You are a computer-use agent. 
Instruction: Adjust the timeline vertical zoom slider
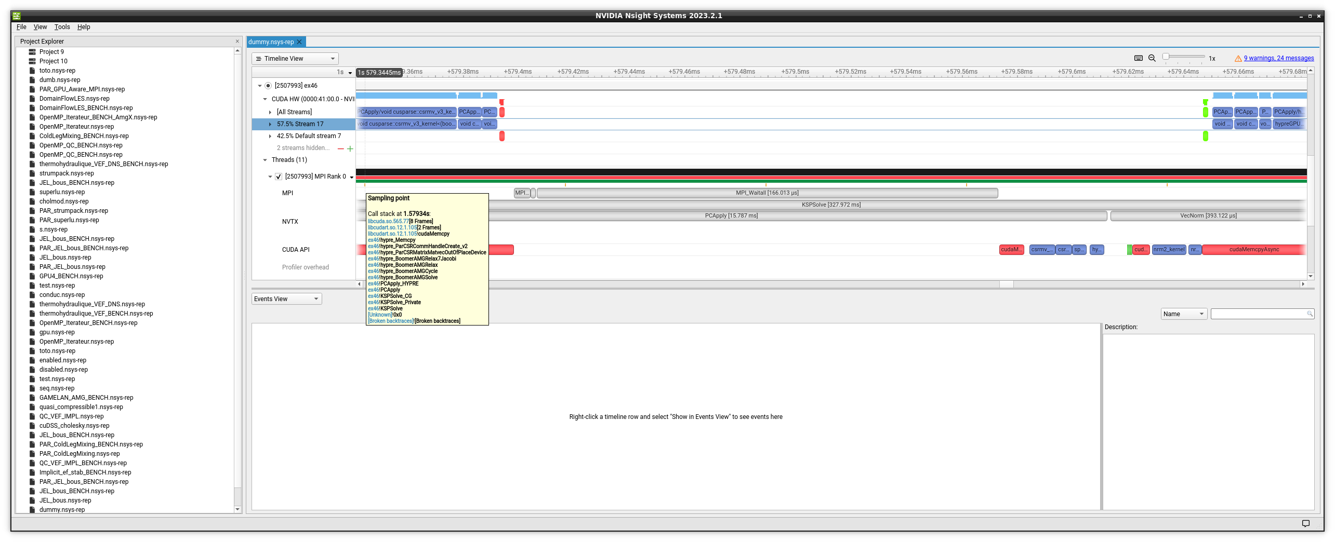1166,57
